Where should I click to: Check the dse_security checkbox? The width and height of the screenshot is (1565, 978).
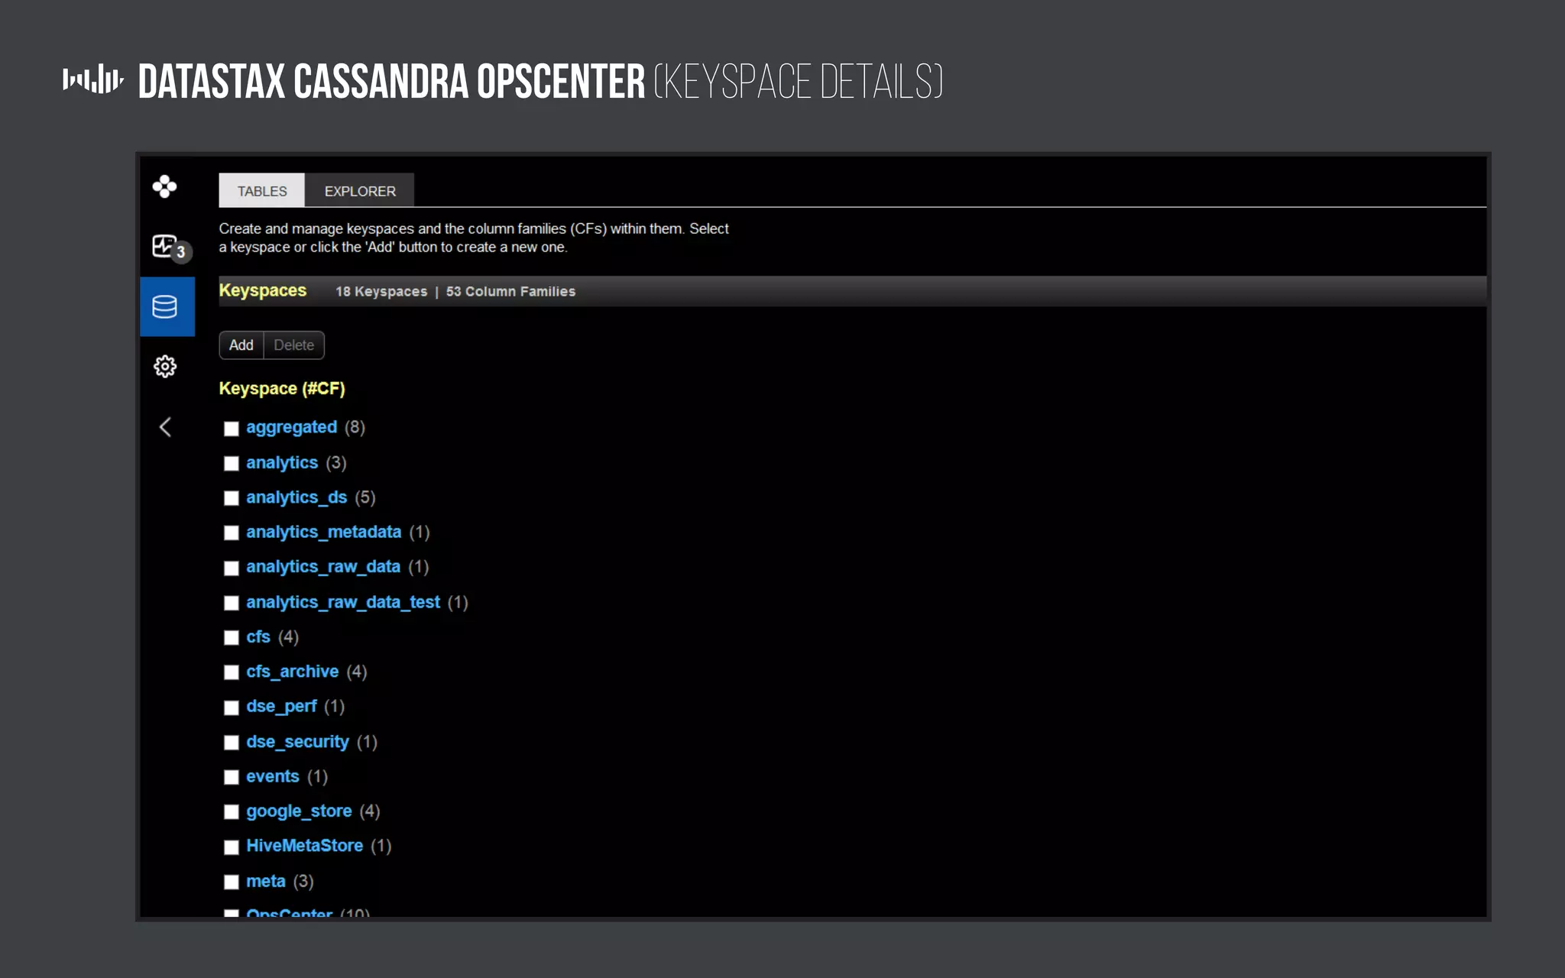click(x=232, y=743)
